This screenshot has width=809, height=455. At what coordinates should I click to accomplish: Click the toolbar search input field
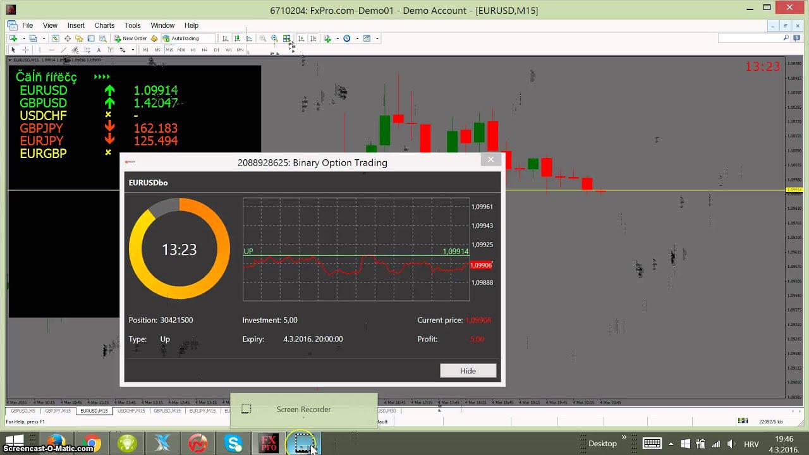pyautogui.click(x=749, y=39)
